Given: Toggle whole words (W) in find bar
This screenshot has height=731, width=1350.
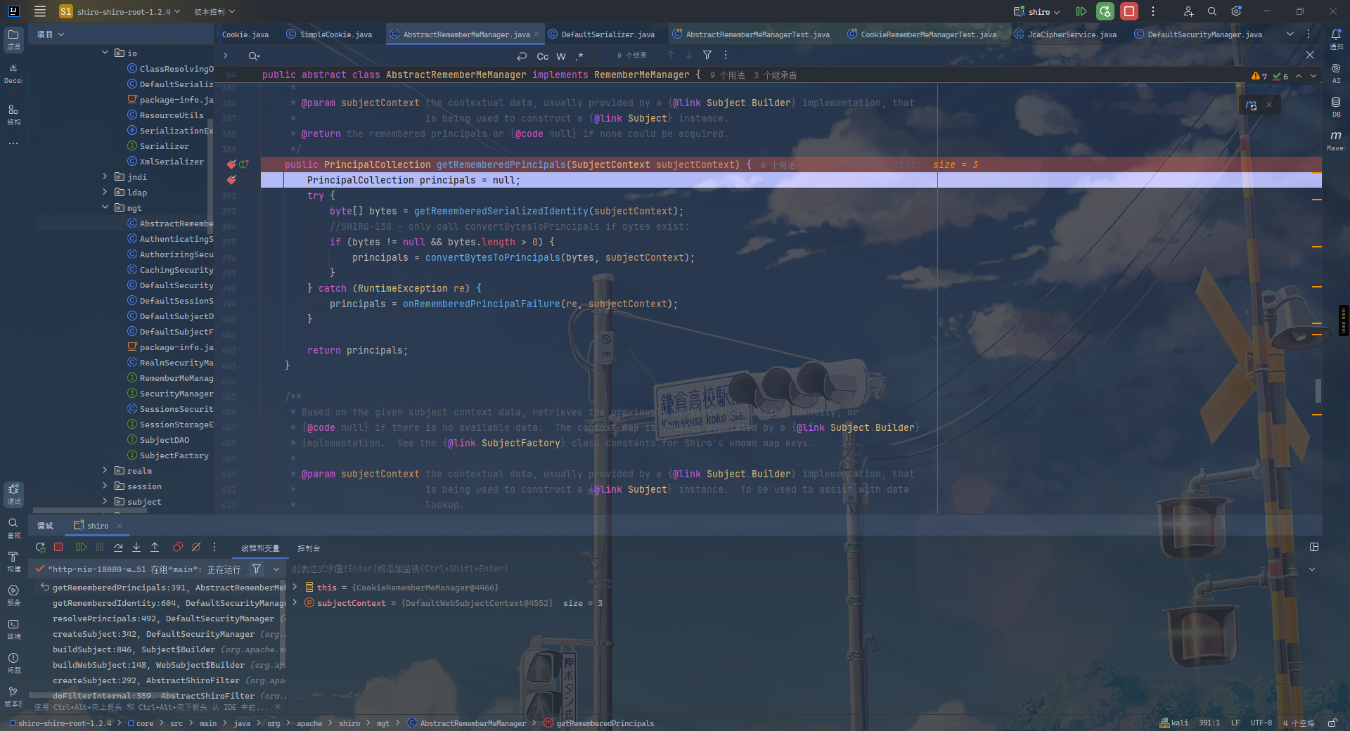Looking at the screenshot, I should pyautogui.click(x=561, y=56).
